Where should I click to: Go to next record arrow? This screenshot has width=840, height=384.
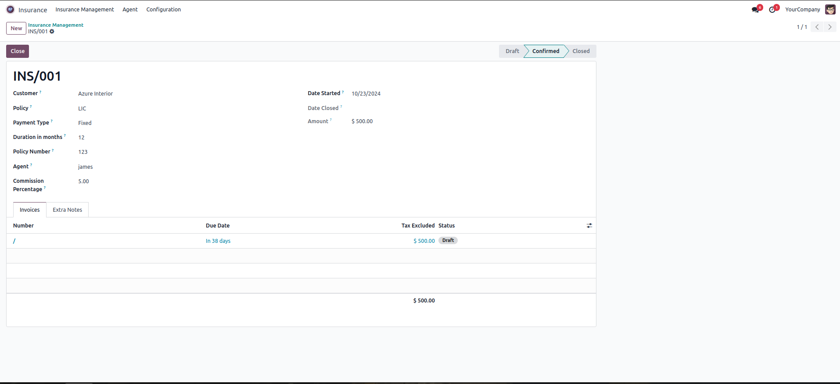pos(830,27)
